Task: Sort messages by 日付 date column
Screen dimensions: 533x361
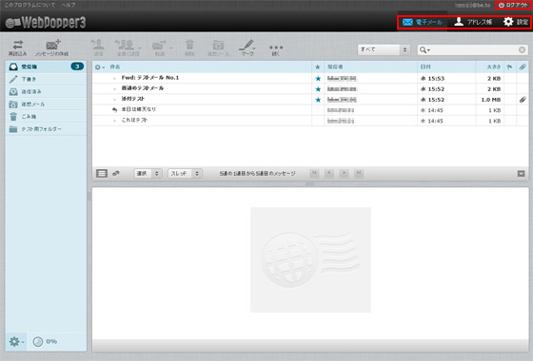Action: click(425, 67)
